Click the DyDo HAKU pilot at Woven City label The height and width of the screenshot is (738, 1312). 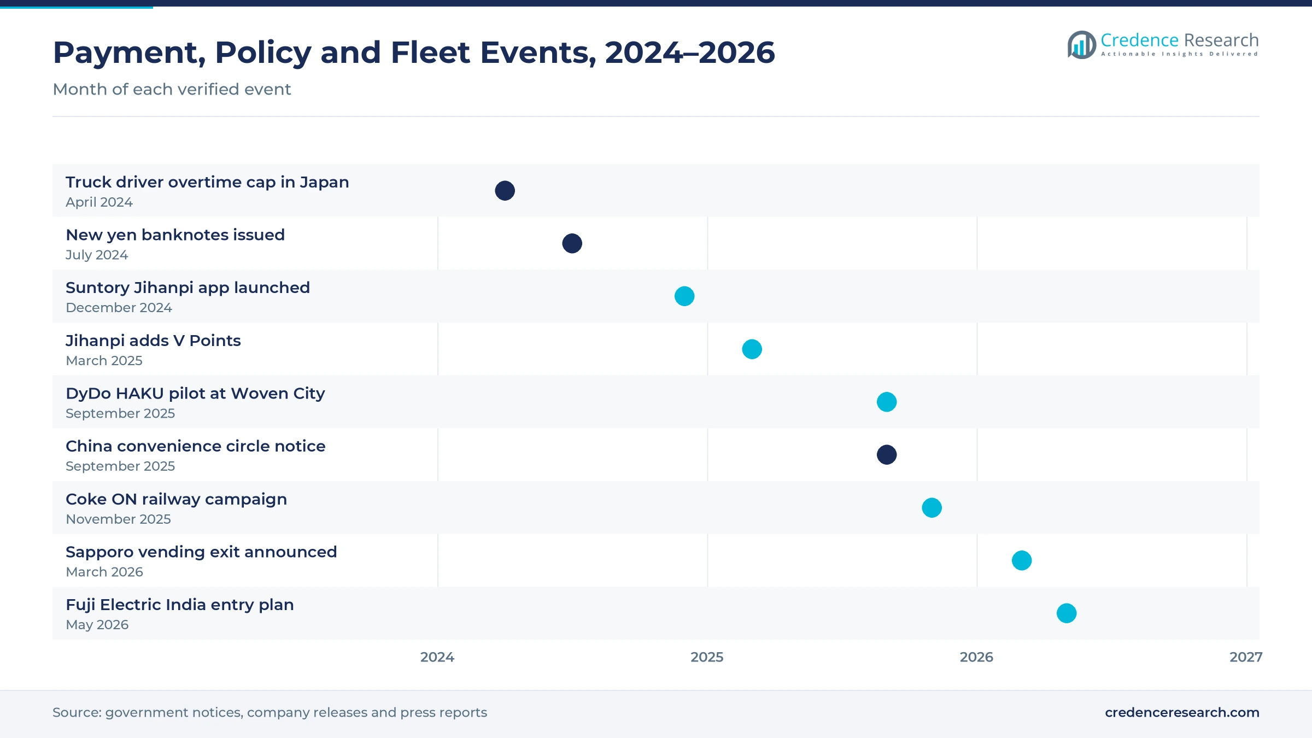click(x=195, y=394)
